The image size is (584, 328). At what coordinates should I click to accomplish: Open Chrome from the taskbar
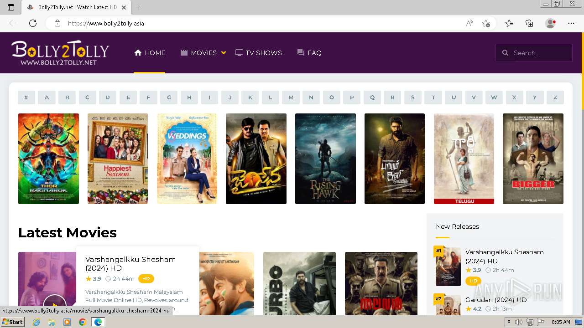coord(82,322)
